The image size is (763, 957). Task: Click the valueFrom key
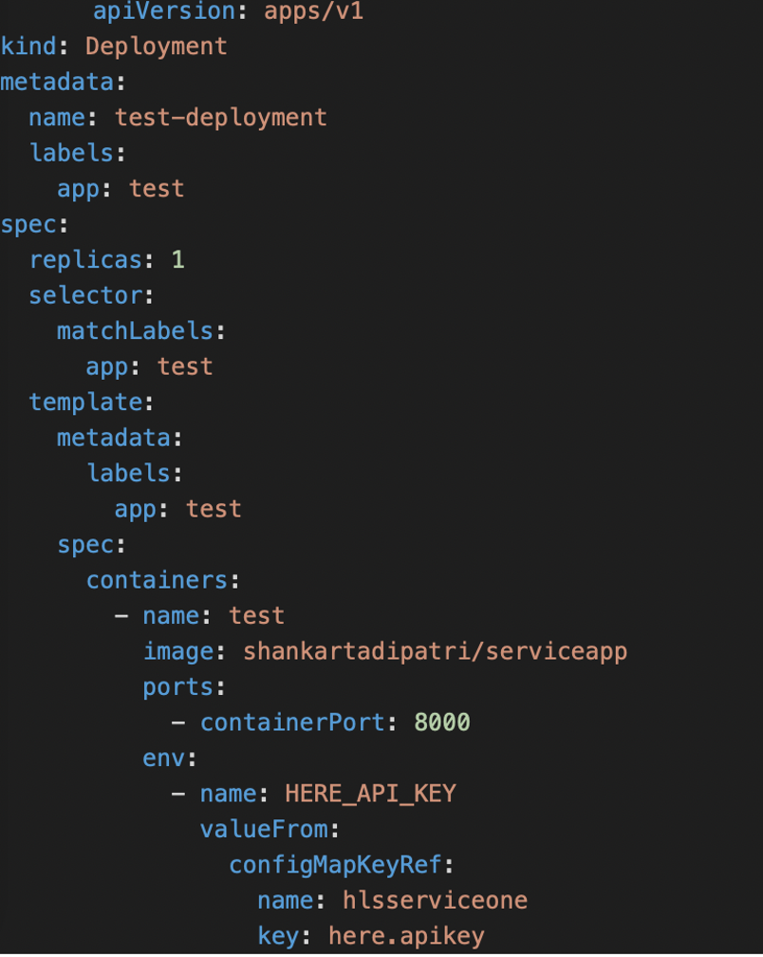click(x=264, y=829)
